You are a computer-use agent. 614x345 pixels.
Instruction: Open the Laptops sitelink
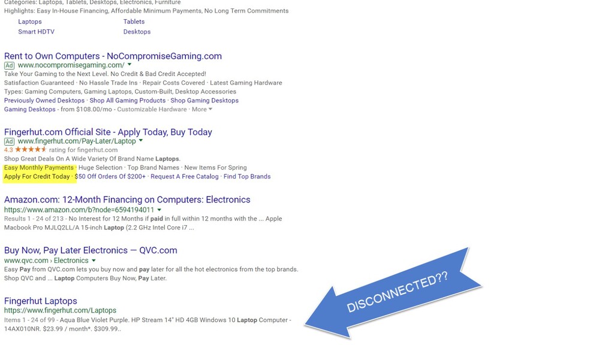pos(30,22)
